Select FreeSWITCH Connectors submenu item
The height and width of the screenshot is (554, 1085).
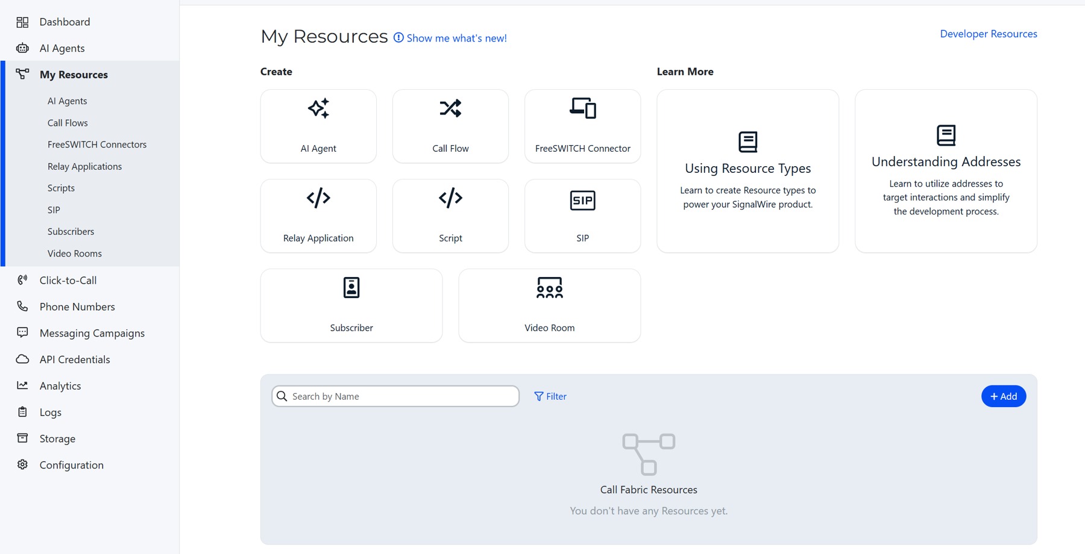coord(97,145)
